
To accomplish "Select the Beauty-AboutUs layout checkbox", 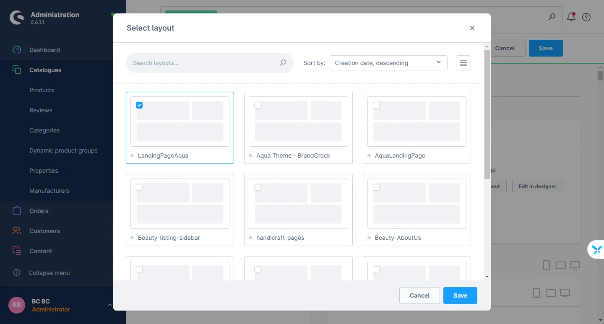I will click(376, 187).
